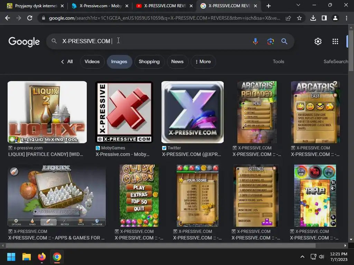Toggle the Chrome side panel icon
Image resolution: width=354 pixels, height=265 pixels.
tap(324, 18)
